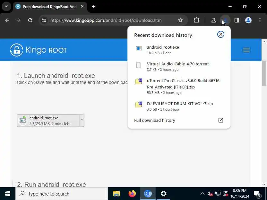Click the Kingo ROOT logo
This screenshot has width=267, height=200.
[x=39, y=50]
